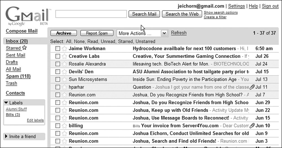The height and width of the screenshot is (148, 282).
Task: Tick the checkbox for Jaime Workman's email
Action: pos(58,48)
